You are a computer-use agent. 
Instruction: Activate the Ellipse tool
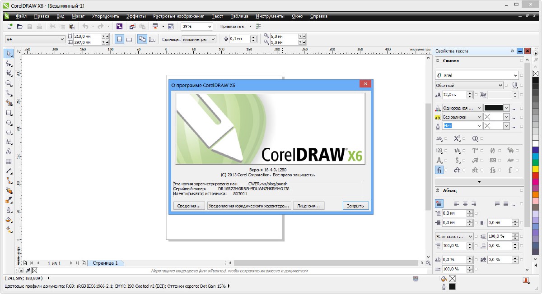(x=9, y=123)
